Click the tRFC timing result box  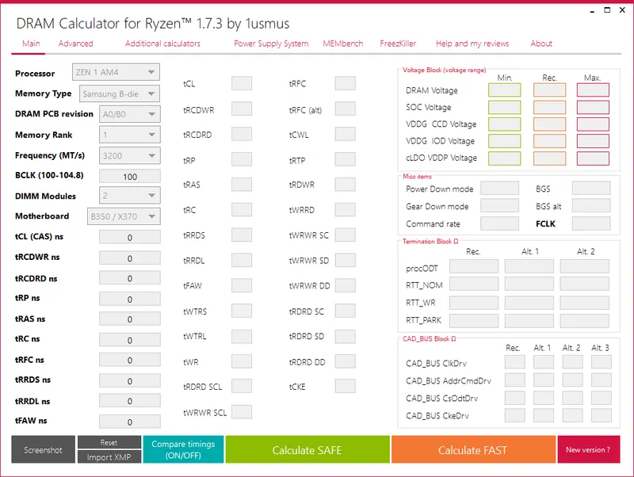(x=346, y=83)
